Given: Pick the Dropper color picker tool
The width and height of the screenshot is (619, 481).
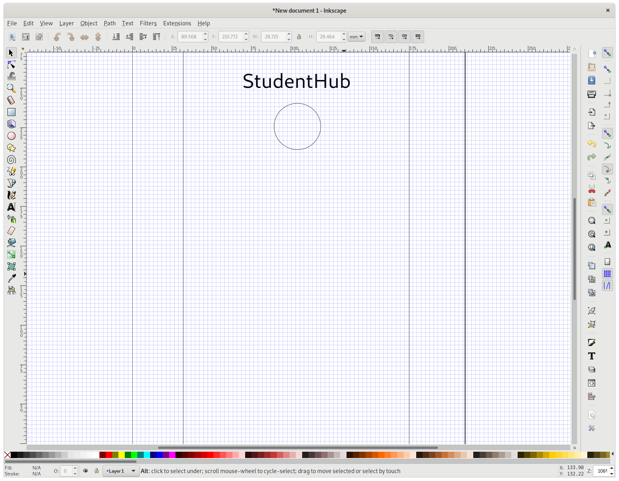Looking at the screenshot, I should coord(11,278).
